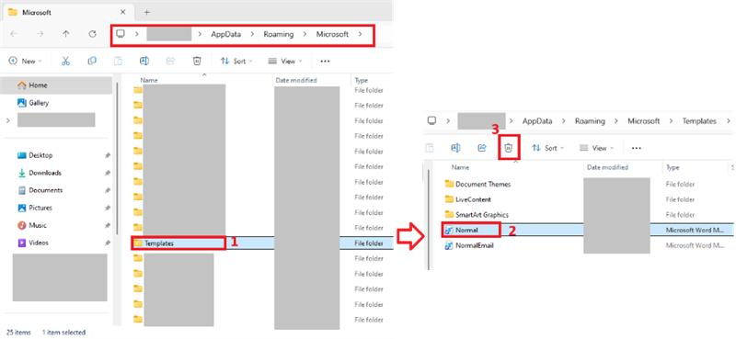
Task: Click the pin icon beside Pictures
Action: 108,208
